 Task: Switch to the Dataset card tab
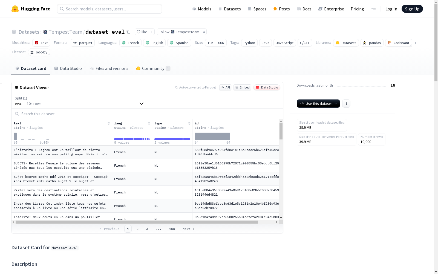[x=31, y=68]
